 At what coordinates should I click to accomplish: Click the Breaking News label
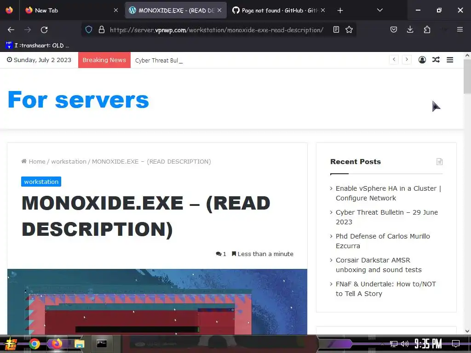[x=104, y=60]
